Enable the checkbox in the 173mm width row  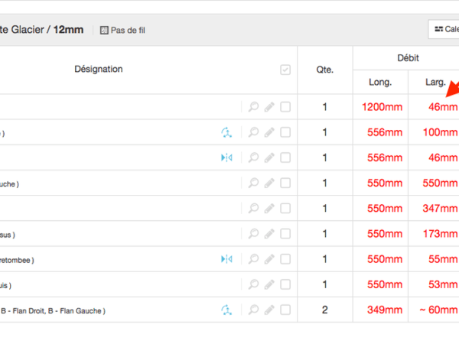click(285, 234)
